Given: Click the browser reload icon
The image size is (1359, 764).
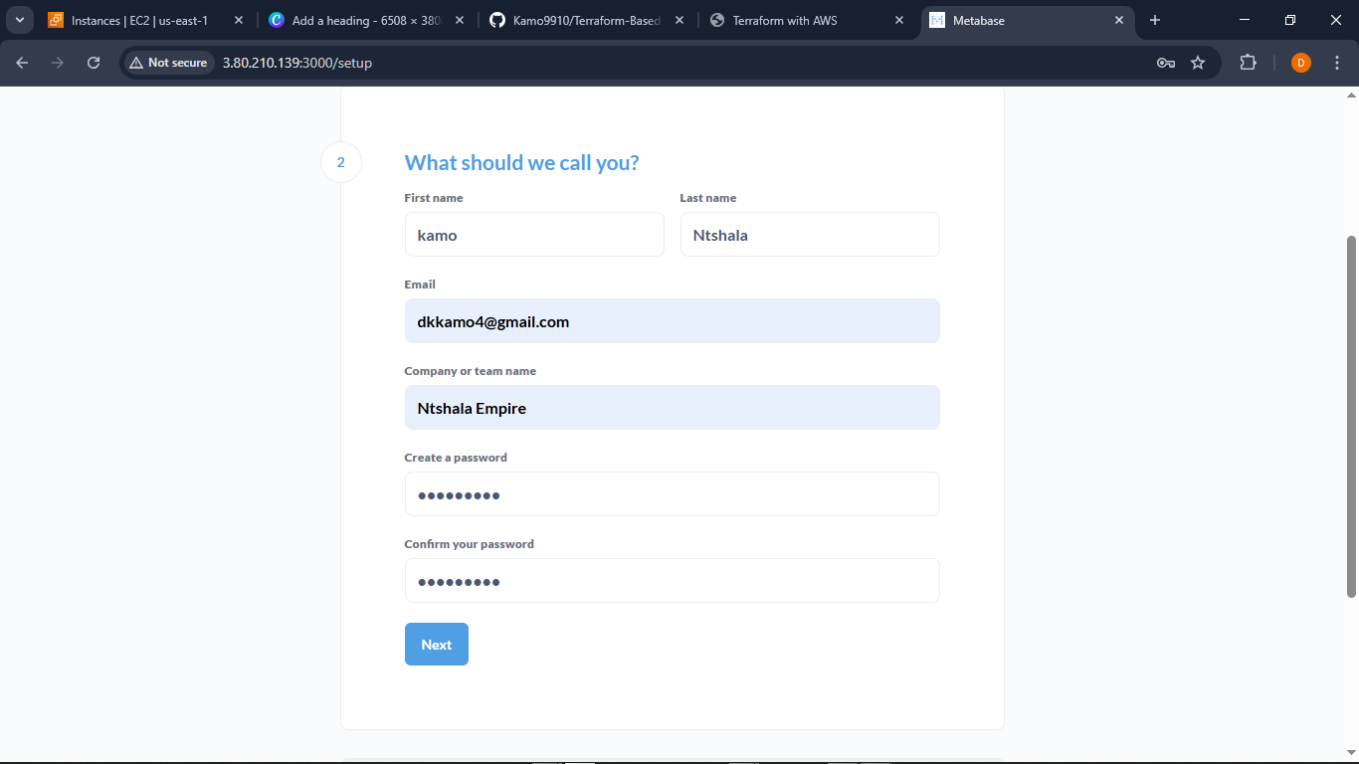Looking at the screenshot, I should pos(94,63).
